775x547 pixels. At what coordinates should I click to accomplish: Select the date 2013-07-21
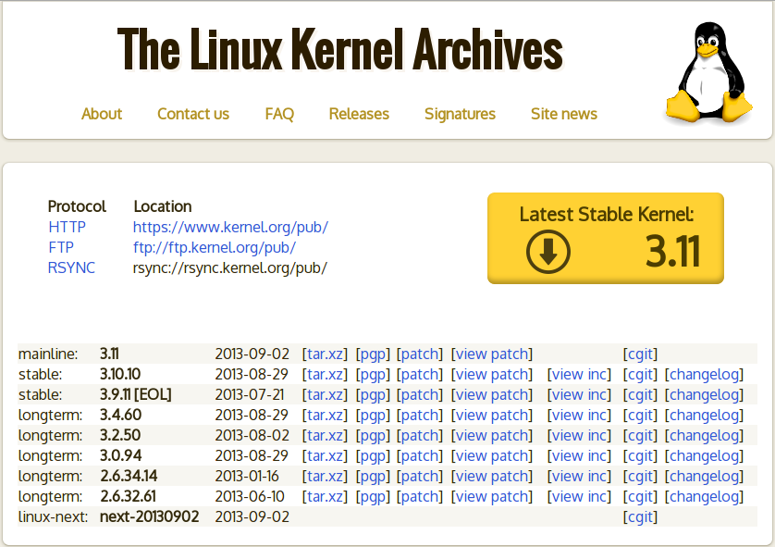pyautogui.click(x=250, y=394)
